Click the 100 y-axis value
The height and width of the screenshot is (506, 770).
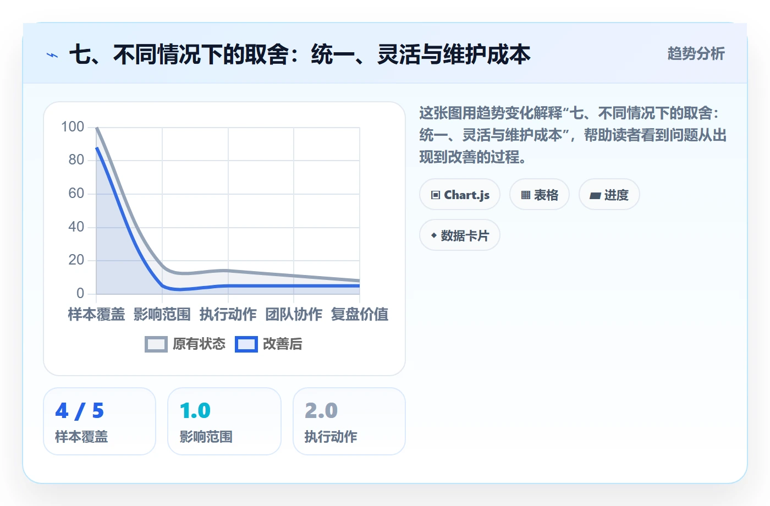click(x=73, y=127)
